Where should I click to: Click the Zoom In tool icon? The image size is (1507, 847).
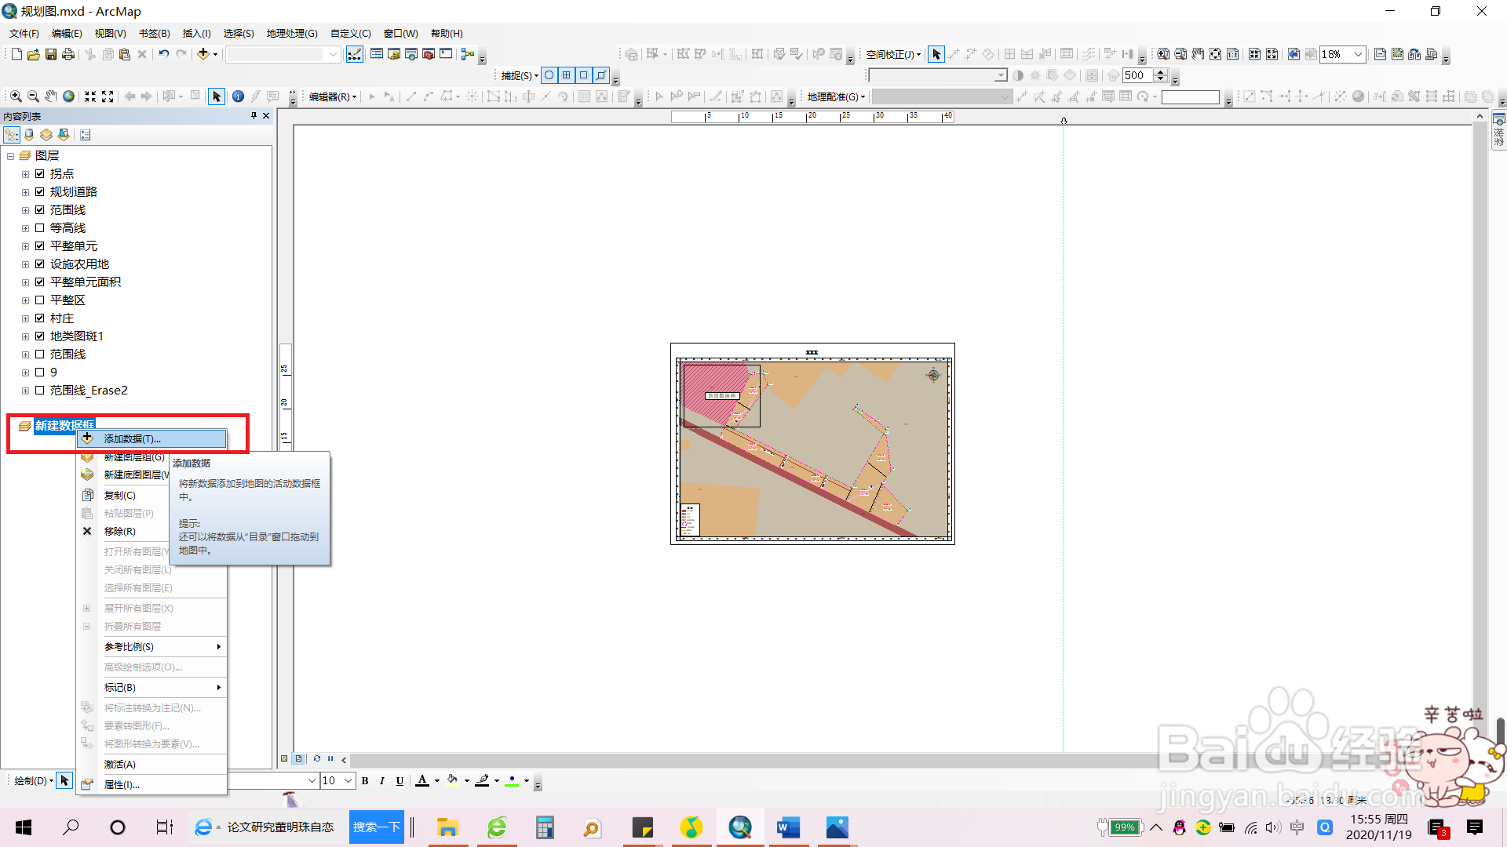[16, 96]
